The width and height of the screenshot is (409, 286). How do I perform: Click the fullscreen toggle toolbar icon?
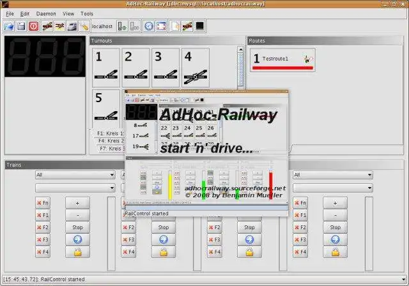coord(161,26)
